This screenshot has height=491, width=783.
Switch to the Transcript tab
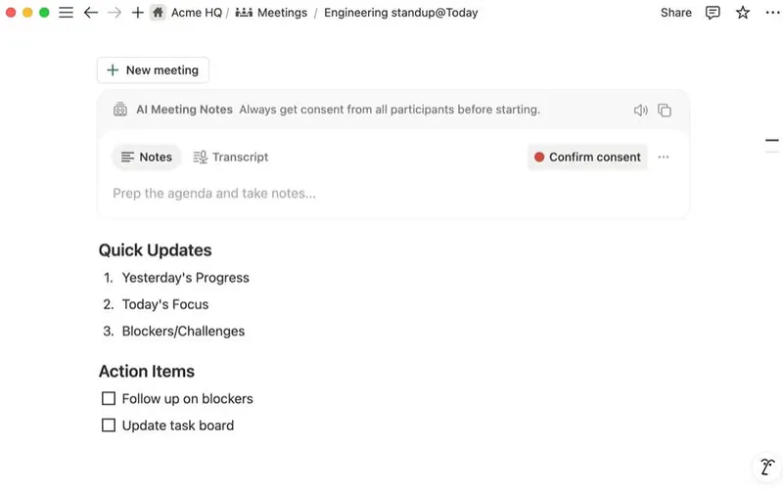[231, 157]
